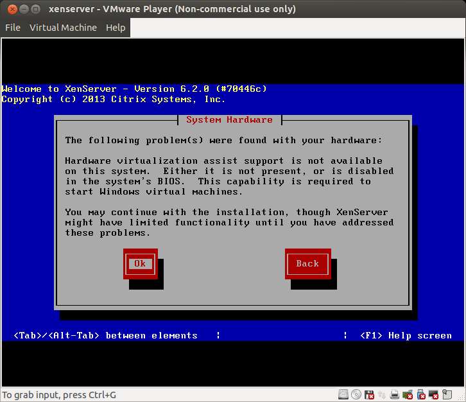
Task: Click the CD/DVD drive status icon
Action: tap(356, 394)
